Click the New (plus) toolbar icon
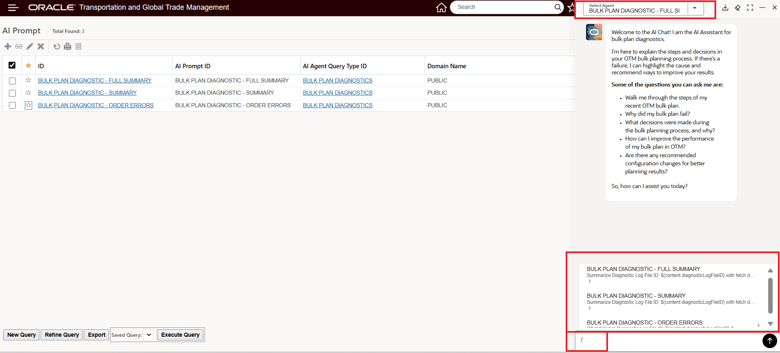This screenshot has width=780, height=353. (x=8, y=46)
